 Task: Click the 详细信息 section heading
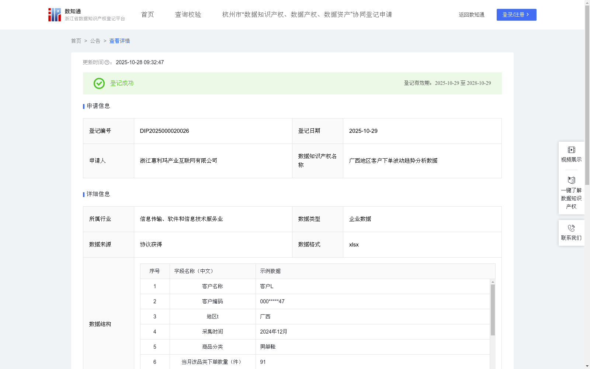point(98,194)
